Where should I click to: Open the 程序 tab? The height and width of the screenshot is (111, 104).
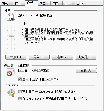pos(69,3)
